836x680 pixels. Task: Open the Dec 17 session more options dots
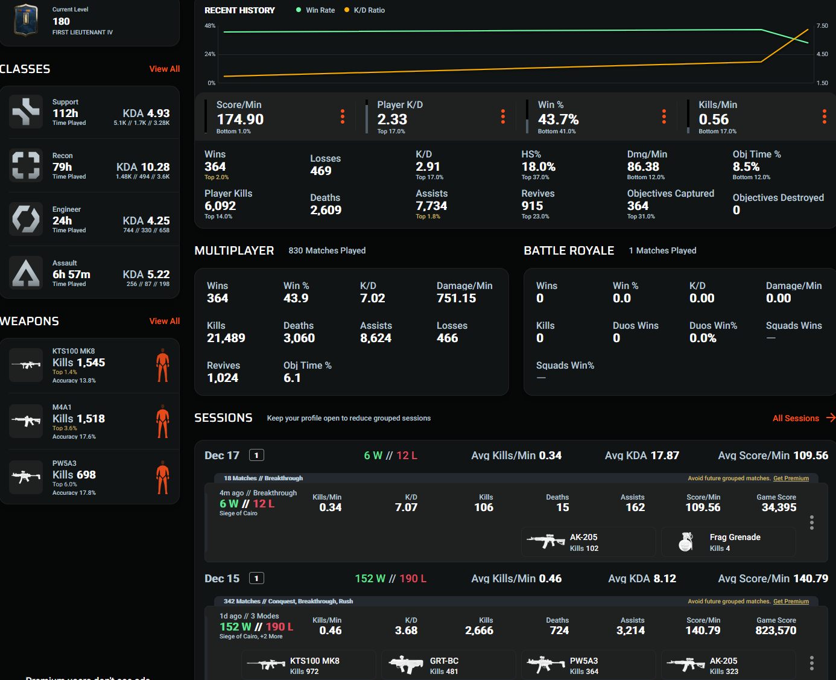tap(812, 523)
